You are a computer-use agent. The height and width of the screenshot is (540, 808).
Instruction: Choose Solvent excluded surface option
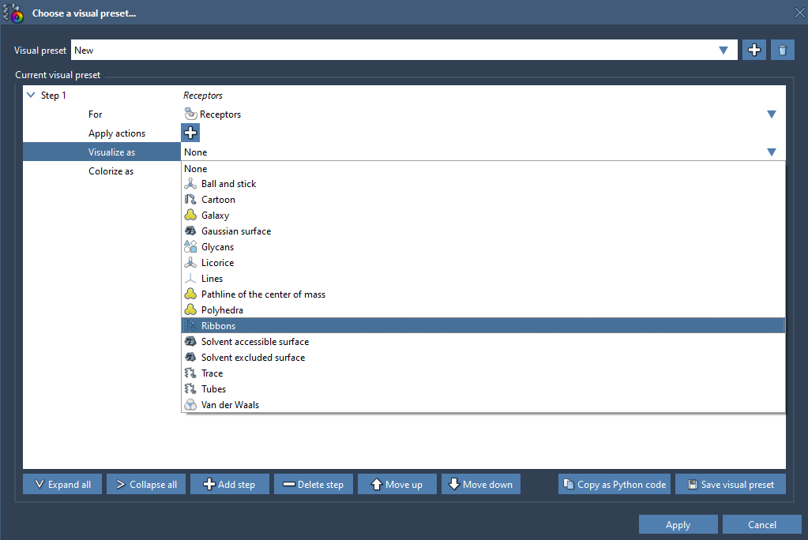[x=253, y=358]
